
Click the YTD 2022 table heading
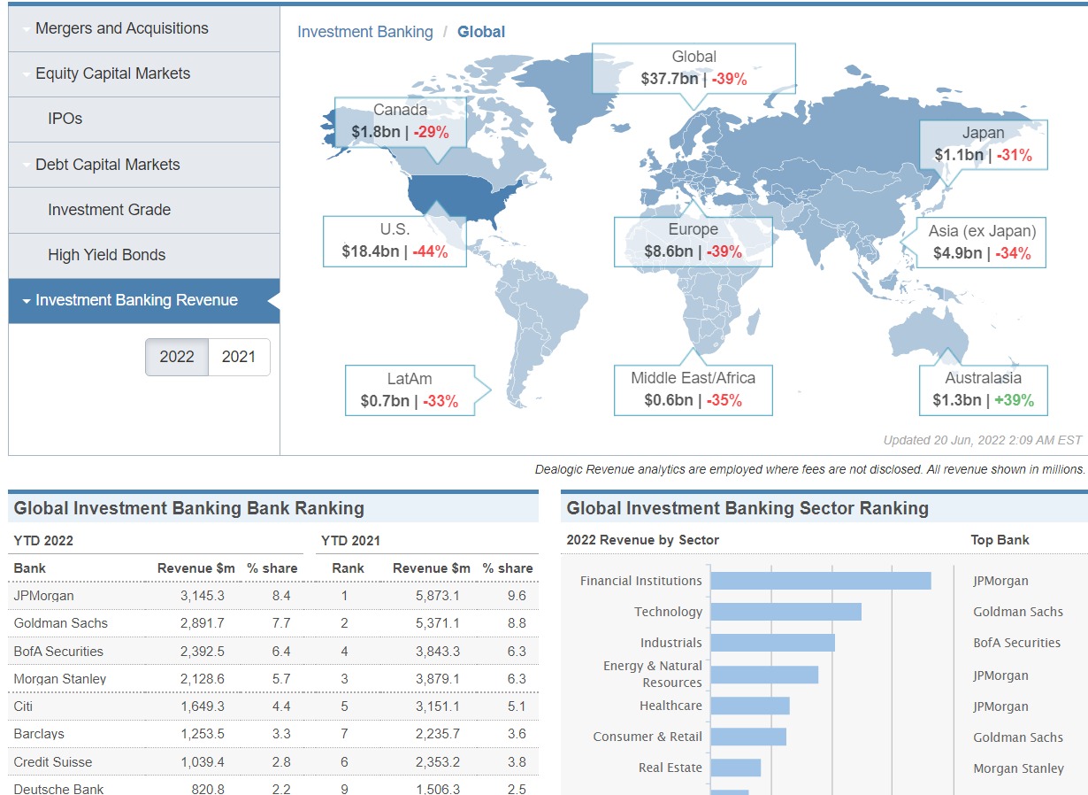[x=43, y=541]
